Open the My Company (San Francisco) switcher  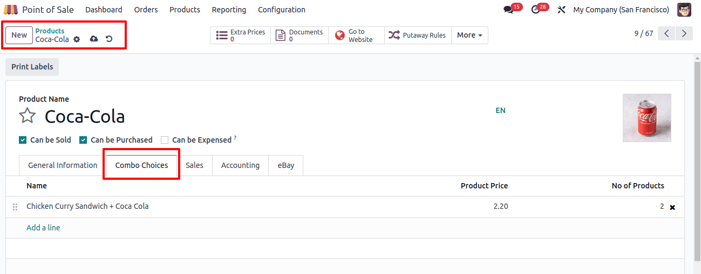(x=621, y=10)
